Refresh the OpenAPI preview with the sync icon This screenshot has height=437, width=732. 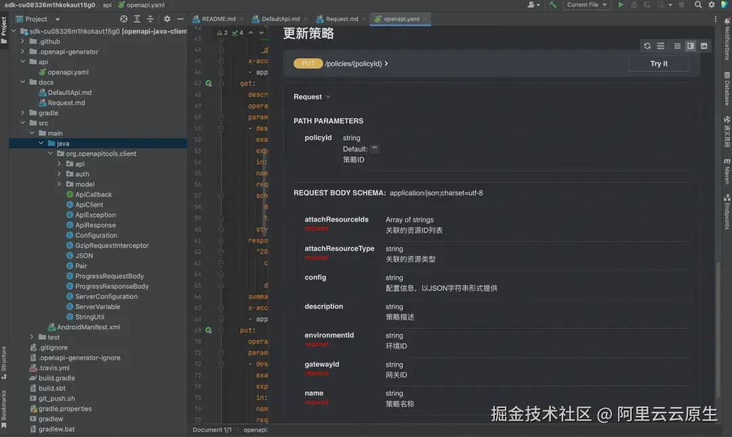648,45
